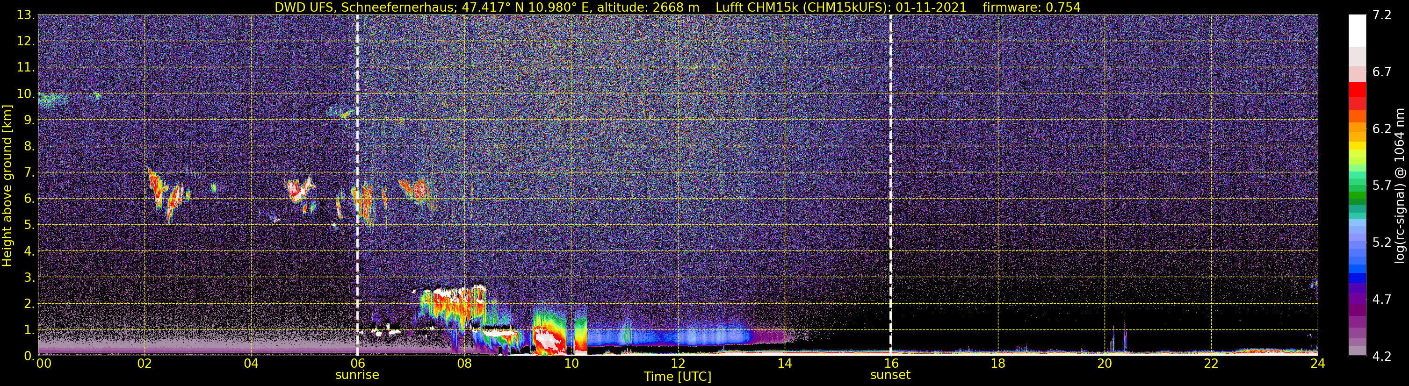Click the '02' tick on the time axis
Viewport: 1409px width, 386px height.
145,364
